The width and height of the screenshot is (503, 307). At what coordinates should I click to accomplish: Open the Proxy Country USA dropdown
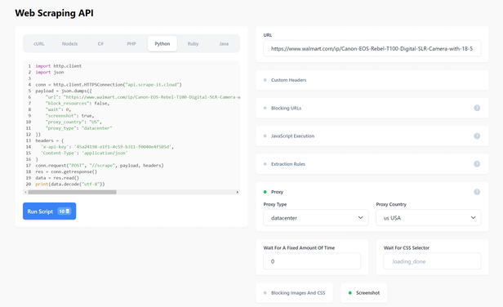pyautogui.click(x=428, y=218)
